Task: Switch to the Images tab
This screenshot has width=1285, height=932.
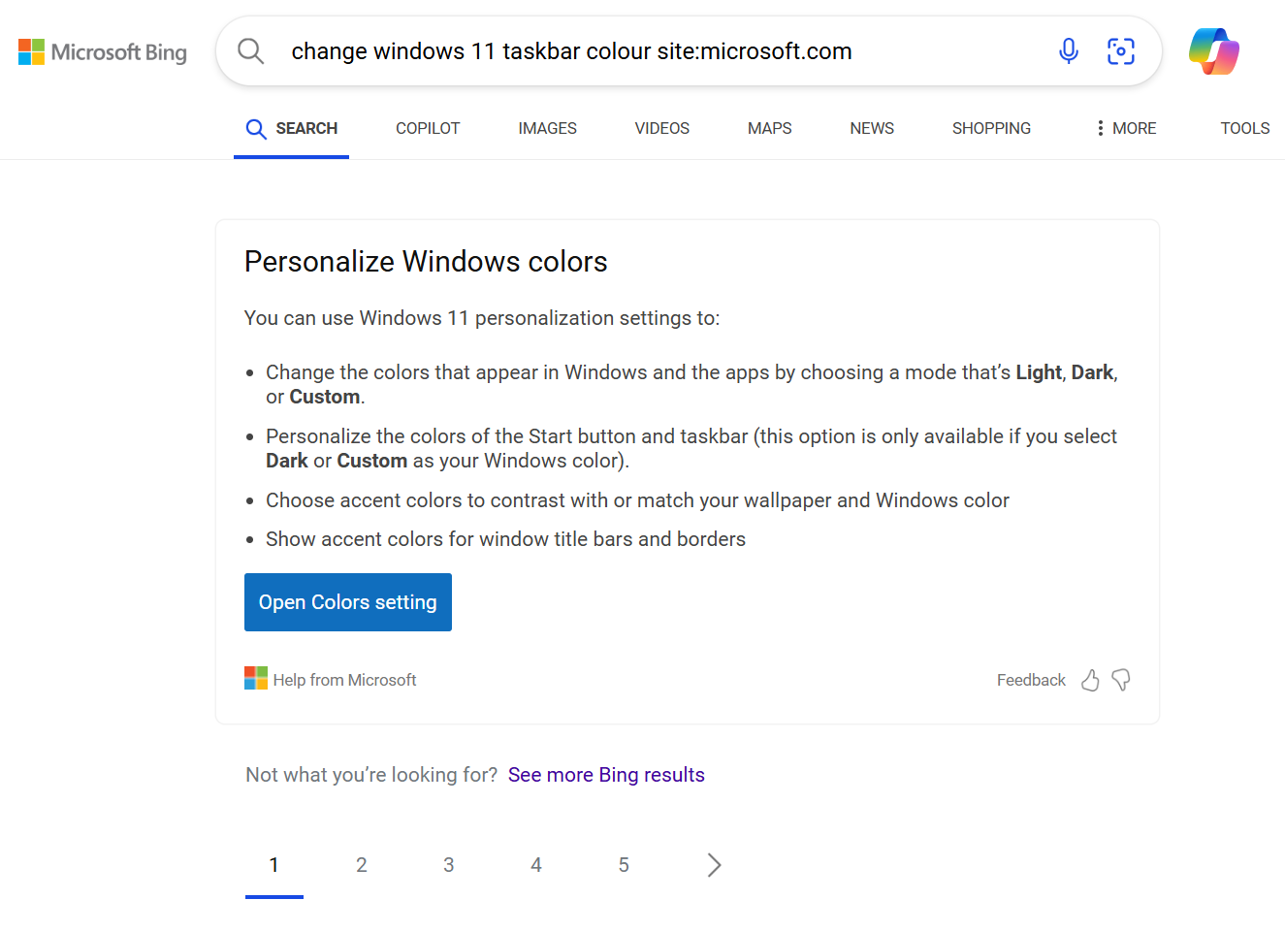Action: click(547, 128)
